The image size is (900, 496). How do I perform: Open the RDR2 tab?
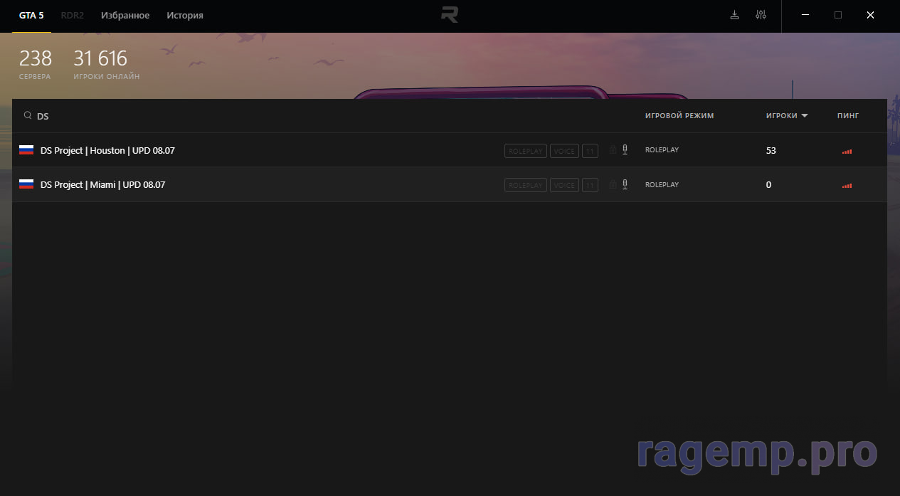(x=72, y=16)
